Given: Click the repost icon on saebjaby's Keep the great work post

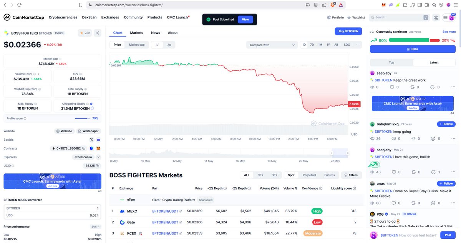Looking at the screenshot, I should tap(413, 87).
